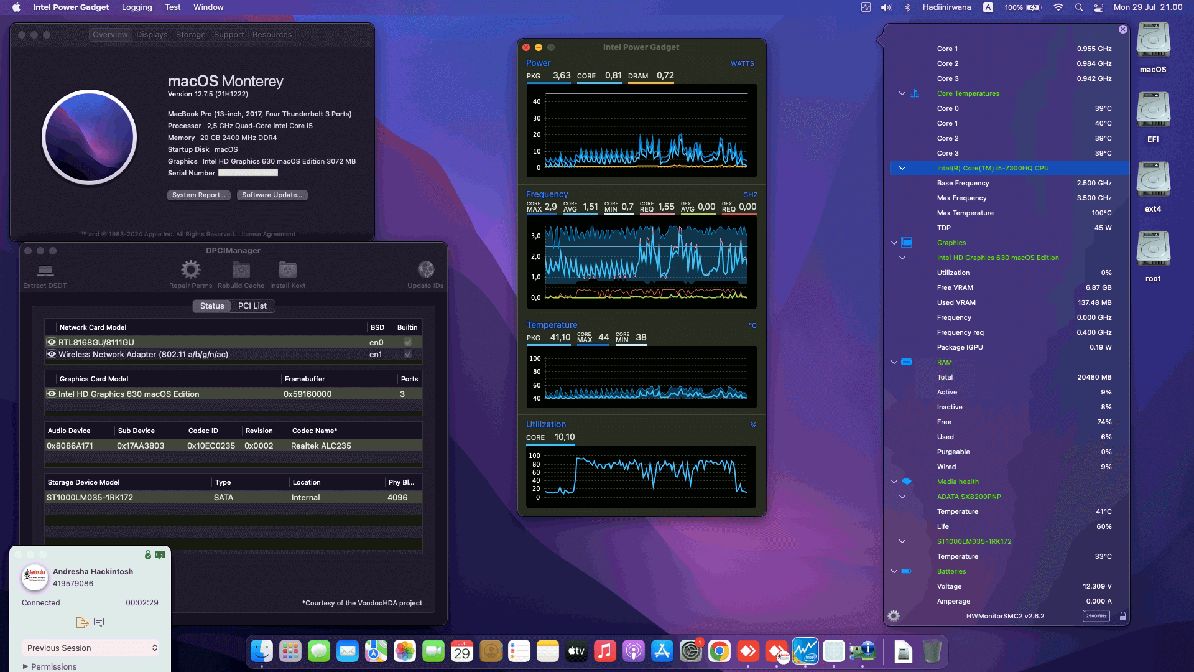Open System Preferences from the Dock

click(691, 651)
